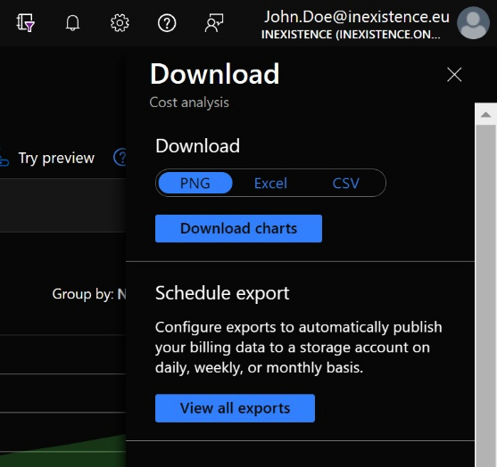
Task: Open the Group by dropdown
Action: [x=89, y=294]
